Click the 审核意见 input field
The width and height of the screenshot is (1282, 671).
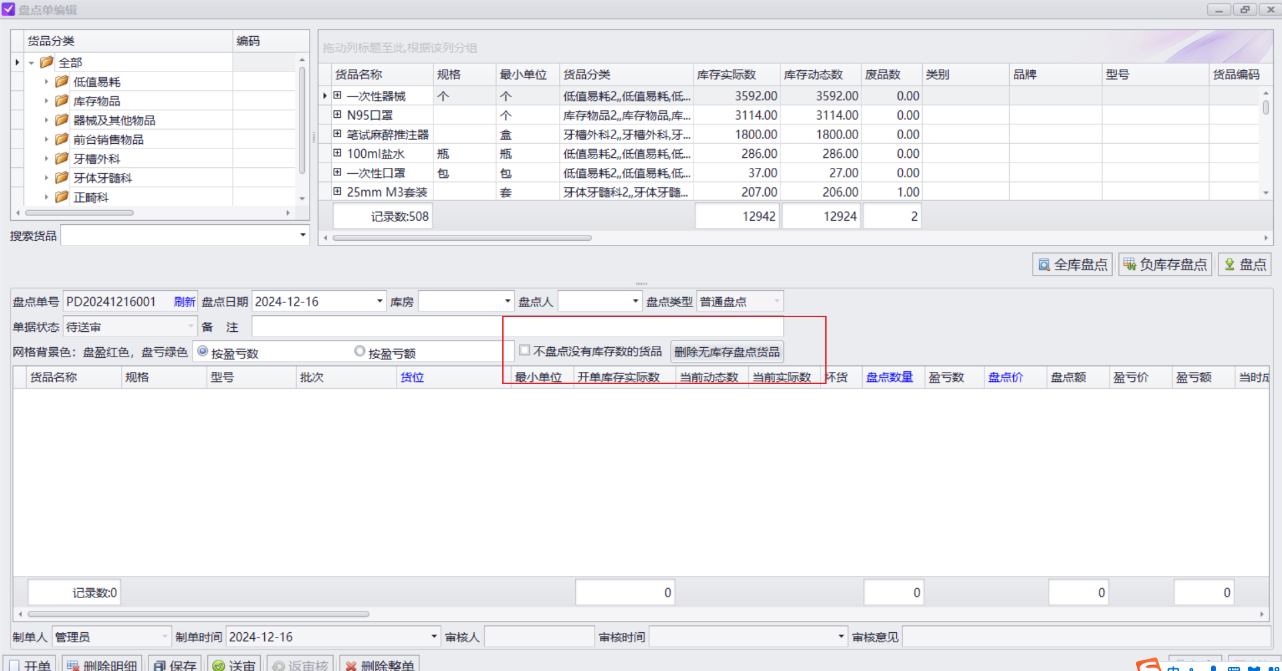(x=1086, y=636)
